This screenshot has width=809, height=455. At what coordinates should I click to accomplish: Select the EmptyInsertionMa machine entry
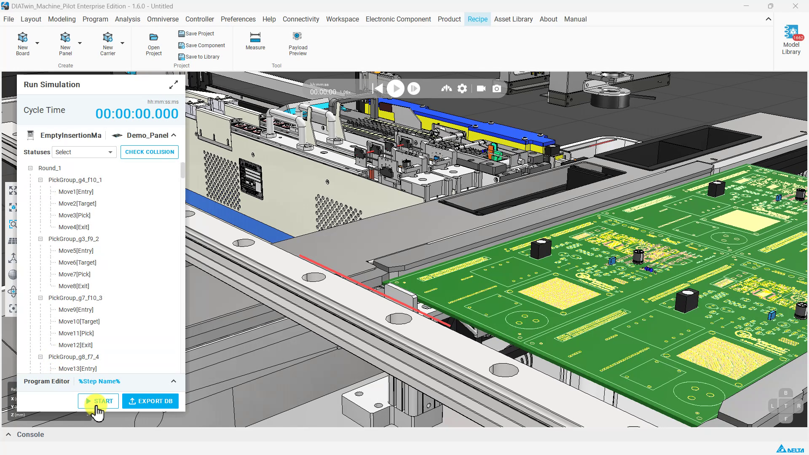click(x=64, y=135)
